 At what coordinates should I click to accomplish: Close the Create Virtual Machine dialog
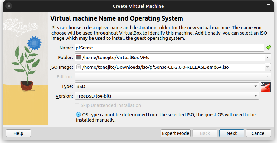click(9, 6)
